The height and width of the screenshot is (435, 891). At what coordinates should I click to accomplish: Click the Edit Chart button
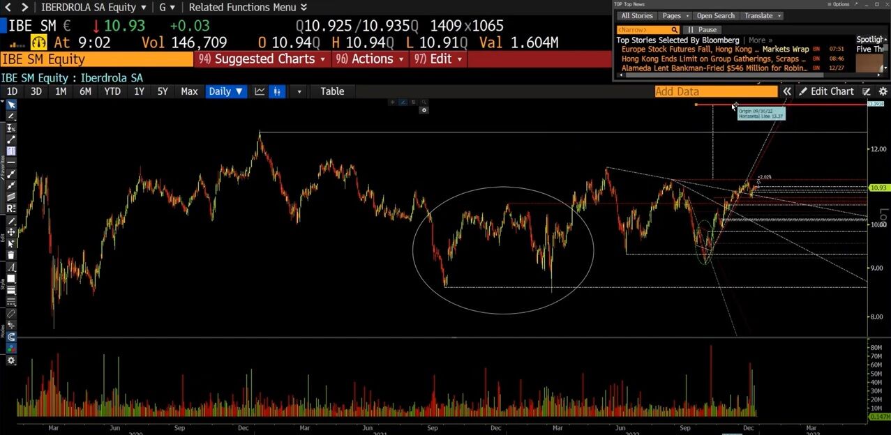point(827,91)
